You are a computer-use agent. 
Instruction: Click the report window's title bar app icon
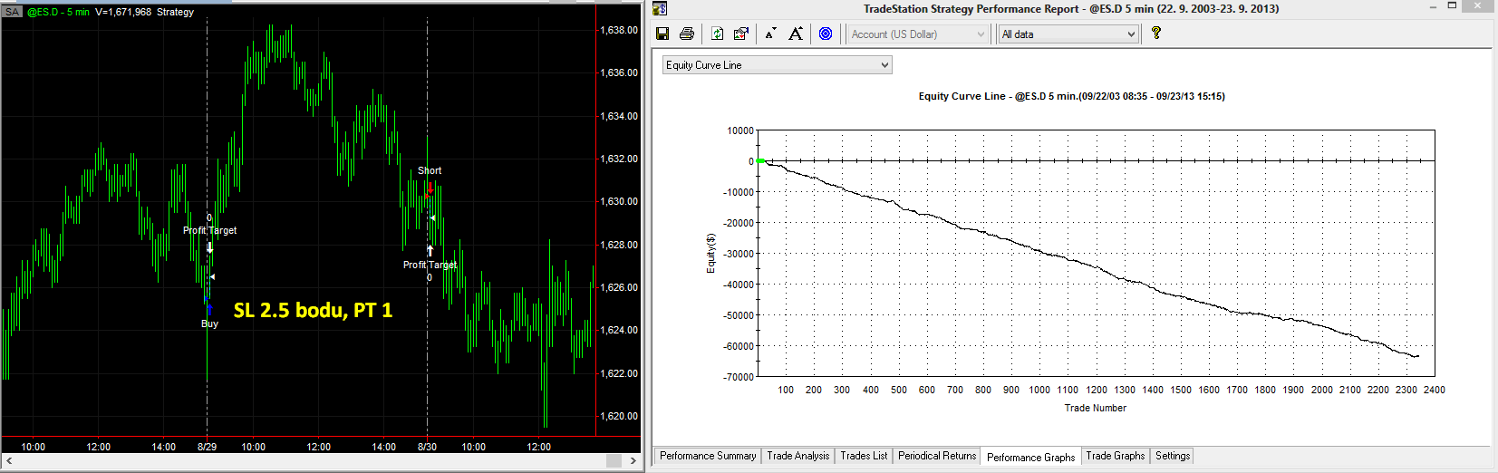[x=660, y=8]
